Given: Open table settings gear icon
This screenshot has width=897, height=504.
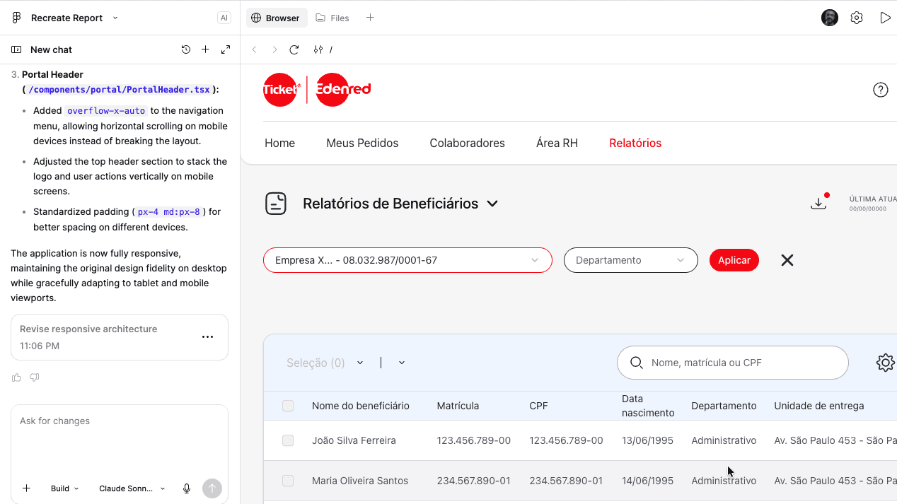Looking at the screenshot, I should click(886, 363).
